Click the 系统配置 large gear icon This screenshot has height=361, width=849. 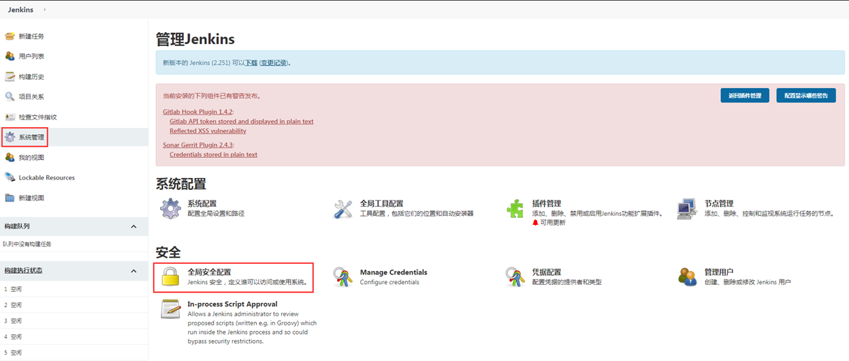[171, 209]
